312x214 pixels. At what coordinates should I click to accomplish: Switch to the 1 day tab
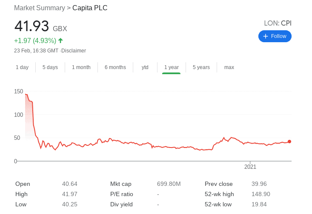coord(22,67)
